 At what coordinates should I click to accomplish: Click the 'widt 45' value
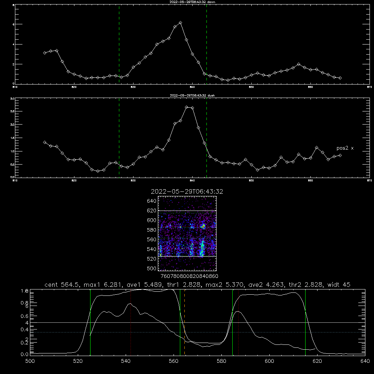339,285
